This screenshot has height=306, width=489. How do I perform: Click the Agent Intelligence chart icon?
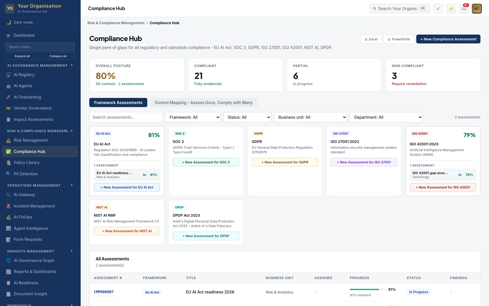click(x=9, y=229)
